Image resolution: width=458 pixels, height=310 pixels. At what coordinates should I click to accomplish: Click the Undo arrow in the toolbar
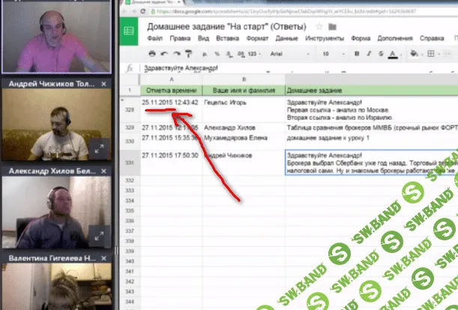click(165, 54)
